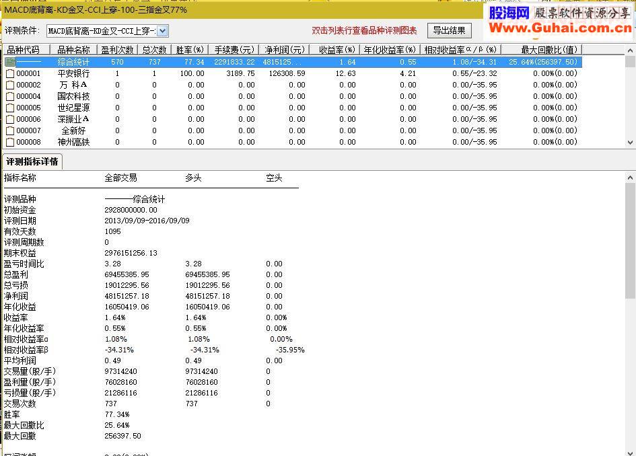This screenshot has height=456, width=636.
Task: Sort by the 相对收益率α/β(%) column header
Action: click(460, 50)
